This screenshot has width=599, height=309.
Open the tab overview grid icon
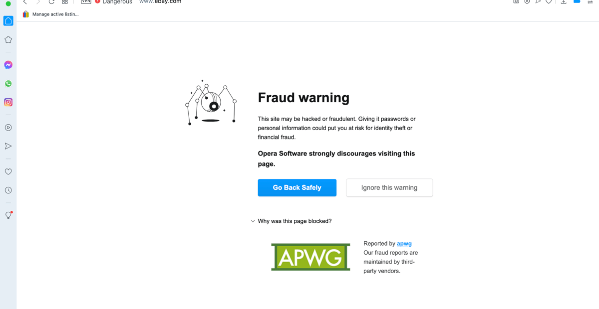coord(64,2)
